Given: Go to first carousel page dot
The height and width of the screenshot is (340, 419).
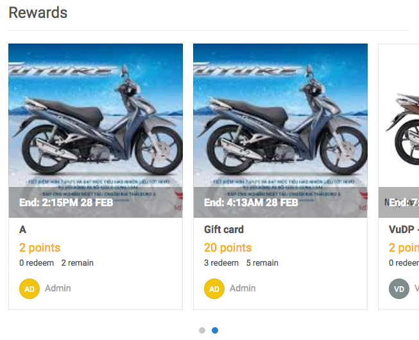Looking at the screenshot, I should pyautogui.click(x=202, y=330).
